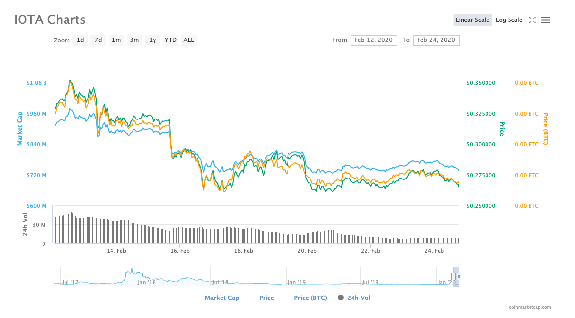Click Jul '18 in navigator timeline
Screen dimensions: 575x318
220,282
